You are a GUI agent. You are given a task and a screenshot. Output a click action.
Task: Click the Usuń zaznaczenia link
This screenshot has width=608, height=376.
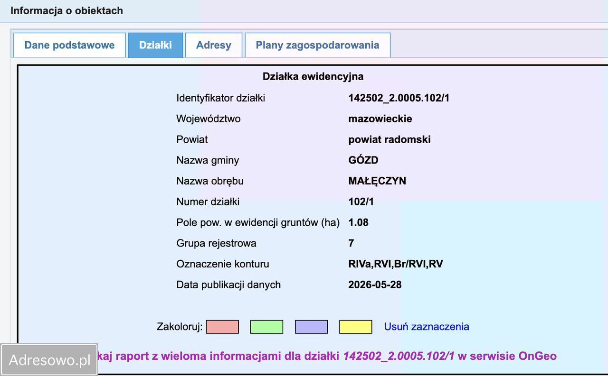click(427, 327)
